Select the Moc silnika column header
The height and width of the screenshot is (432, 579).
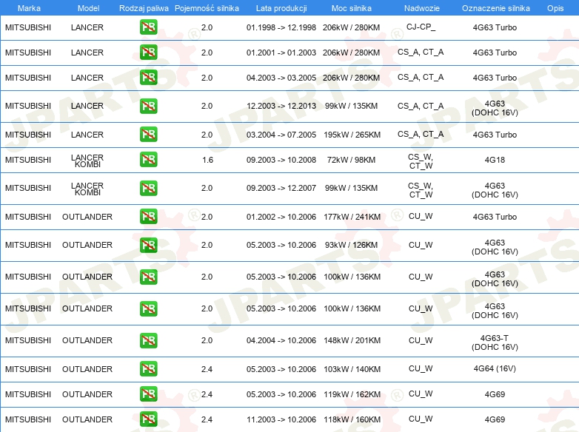tap(352, 8)
